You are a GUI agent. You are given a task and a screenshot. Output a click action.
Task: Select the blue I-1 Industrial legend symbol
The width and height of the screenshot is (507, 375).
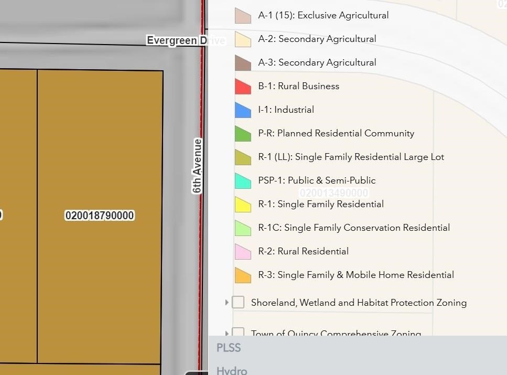(x=243, y=110)
